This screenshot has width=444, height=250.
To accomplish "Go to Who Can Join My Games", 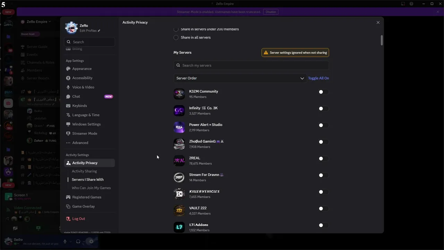I will tap(91, 188).
